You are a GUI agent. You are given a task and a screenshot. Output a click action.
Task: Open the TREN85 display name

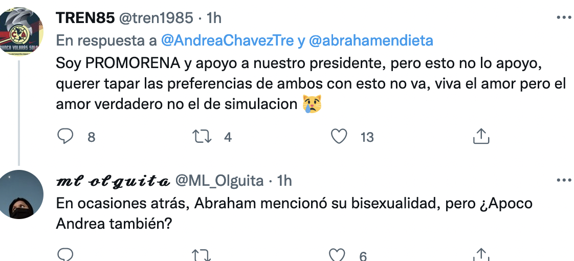(85, 17)
